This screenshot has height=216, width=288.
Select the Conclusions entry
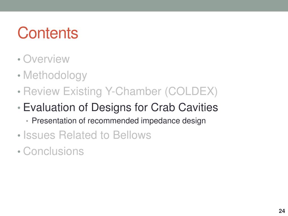tap(53, 151)
